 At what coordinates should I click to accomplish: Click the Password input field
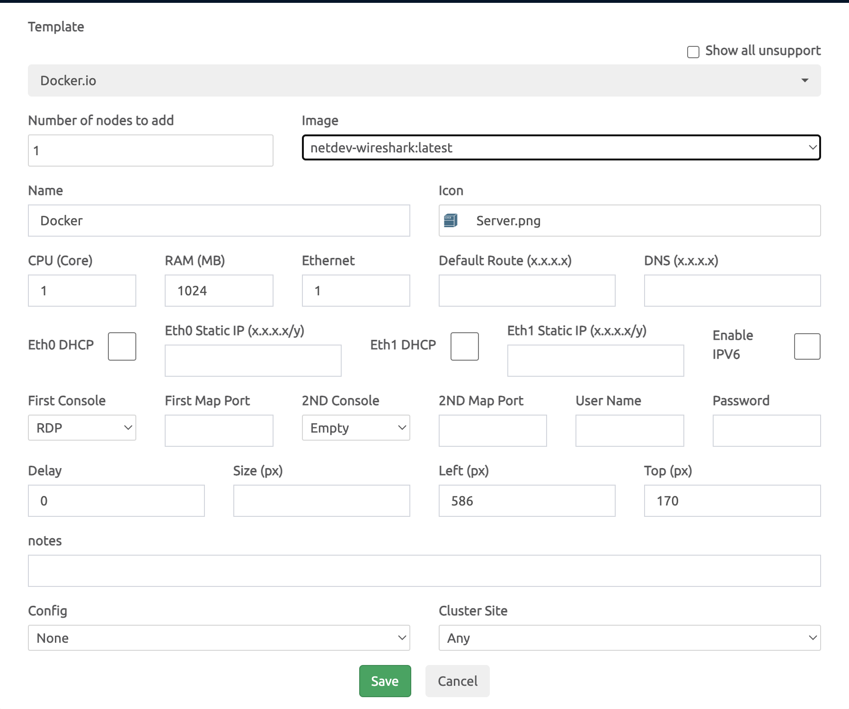point(767,431)
